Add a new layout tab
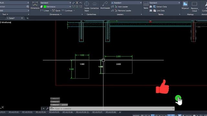 pyautogui.click(x=120, y=112)
